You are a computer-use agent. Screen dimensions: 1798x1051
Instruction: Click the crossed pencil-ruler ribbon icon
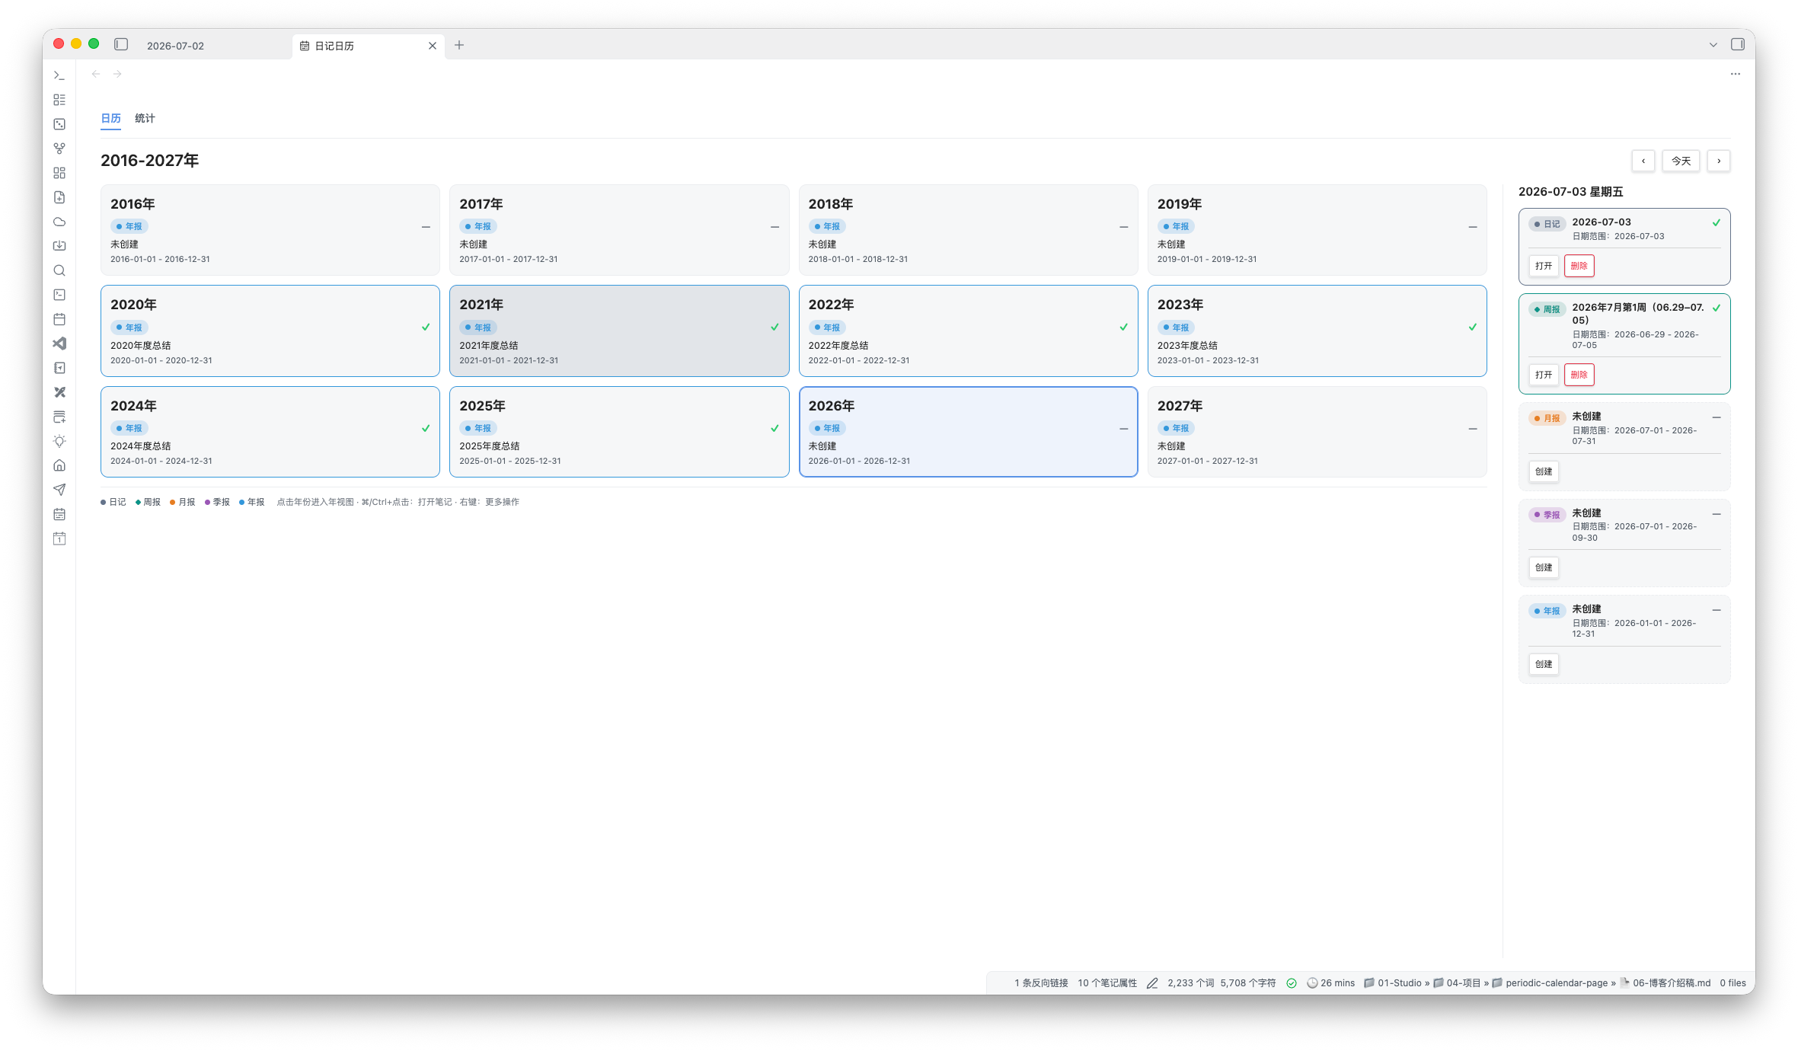coord(59,392)
